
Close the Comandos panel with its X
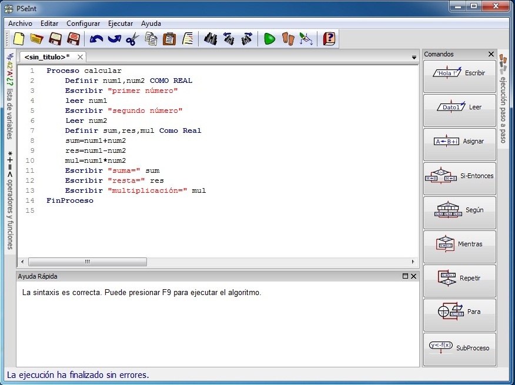coord(491,54)
